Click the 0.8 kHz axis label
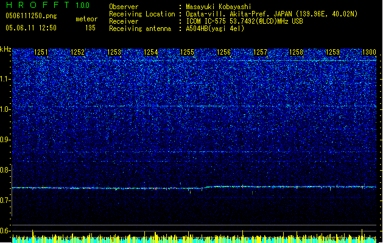Screen dimensions: 383x243 tap(5, 170)
